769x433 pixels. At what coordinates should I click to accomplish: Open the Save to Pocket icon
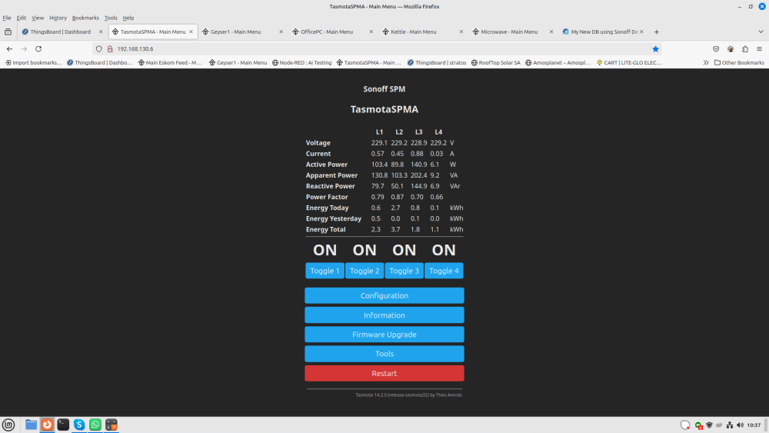tap(716, 49)
